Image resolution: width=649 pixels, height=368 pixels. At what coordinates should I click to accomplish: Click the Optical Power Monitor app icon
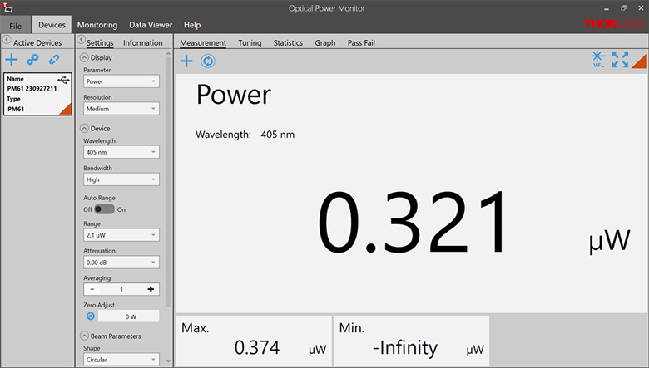coord(7,7)
